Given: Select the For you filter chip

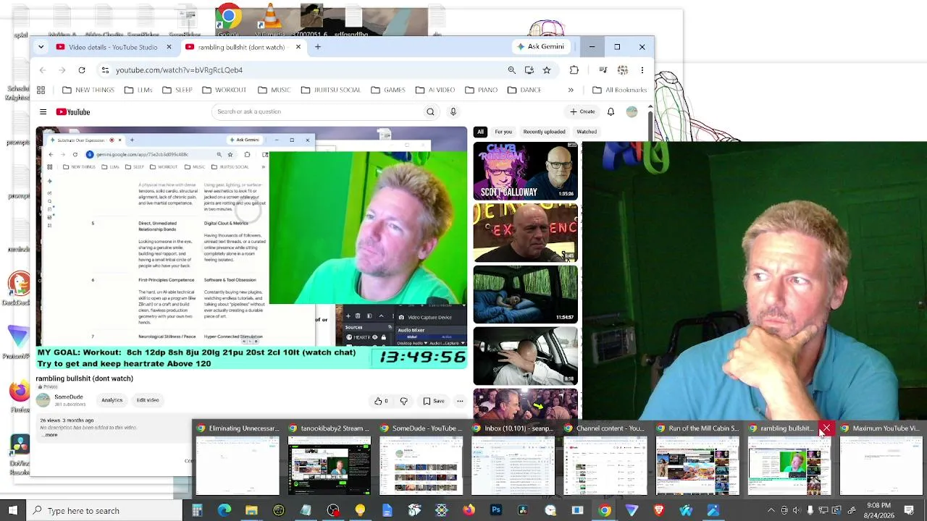Looking at the screenshot, I should [503, 132].
